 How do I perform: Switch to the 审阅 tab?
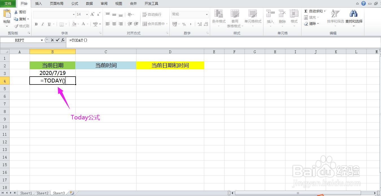pyautogui.click(x=104, y=4)
